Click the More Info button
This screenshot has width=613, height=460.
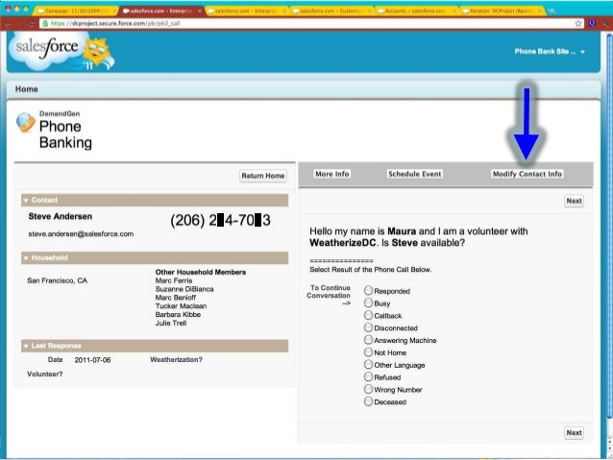coord(331,174)
